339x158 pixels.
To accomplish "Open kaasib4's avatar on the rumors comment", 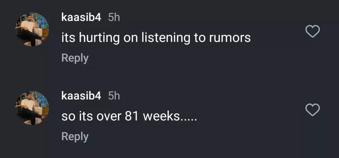I will (x=32, y=29).
